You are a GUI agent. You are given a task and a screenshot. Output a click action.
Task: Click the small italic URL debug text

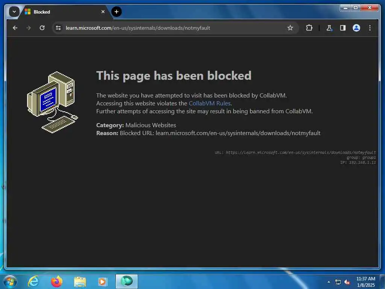(296, 153)
